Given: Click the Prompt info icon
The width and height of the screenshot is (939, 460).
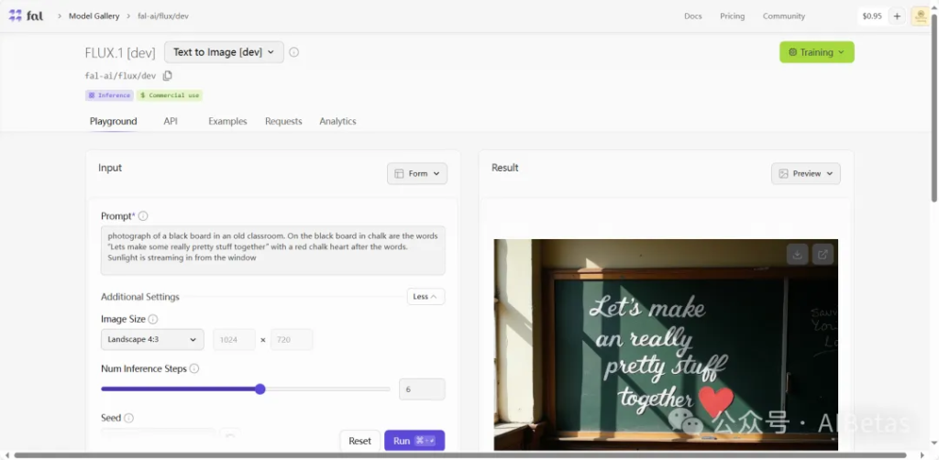Looking at the screenshot, I should coord(143,216).
